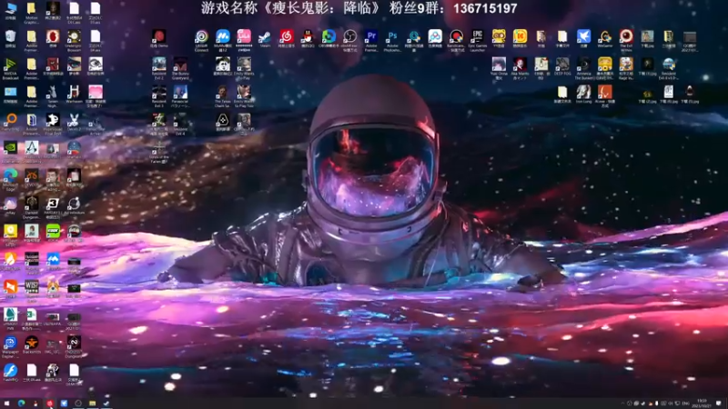Open Resident Evil 2 shortcut
This screenshot has width=728, height=409.
tap(158, 69)
